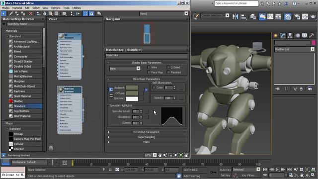The image size is (318, 179).
Task: Click the Render Production teapot icon
Action: (313, 16)
